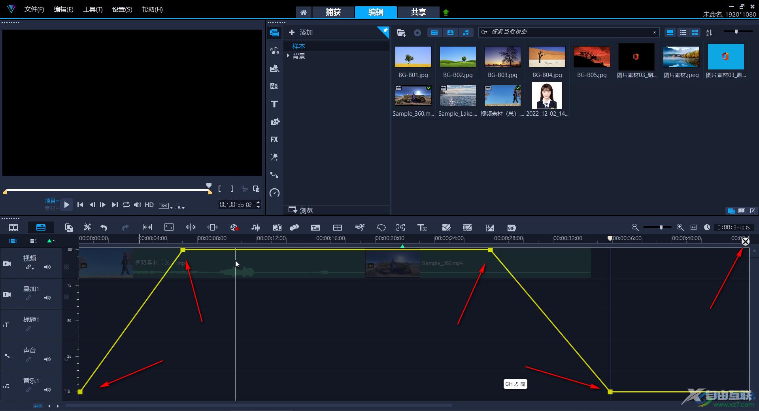Enlarge the preview window icon
Viewport: 759px width, 411px height.
[x=256, y=189]
